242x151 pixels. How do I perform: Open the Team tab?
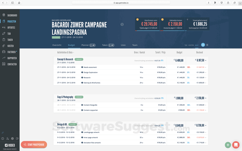(135, 45)
